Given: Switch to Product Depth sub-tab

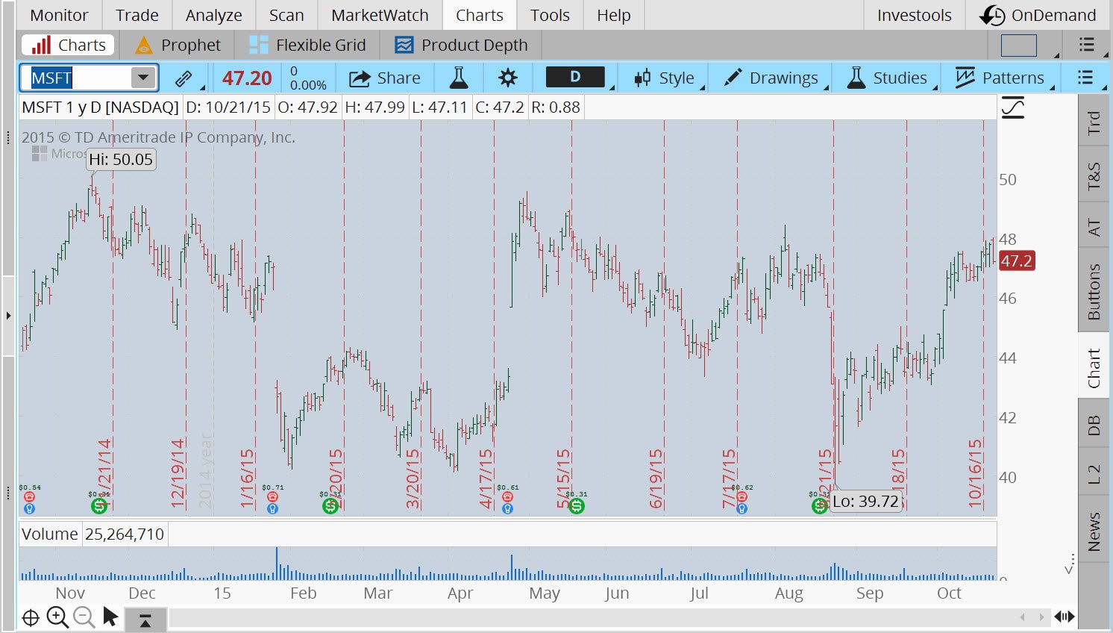Looking at the screenshot, I should [461, 45].
